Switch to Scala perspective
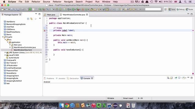This screenshot has width=195, height=109. click(189, 9)
